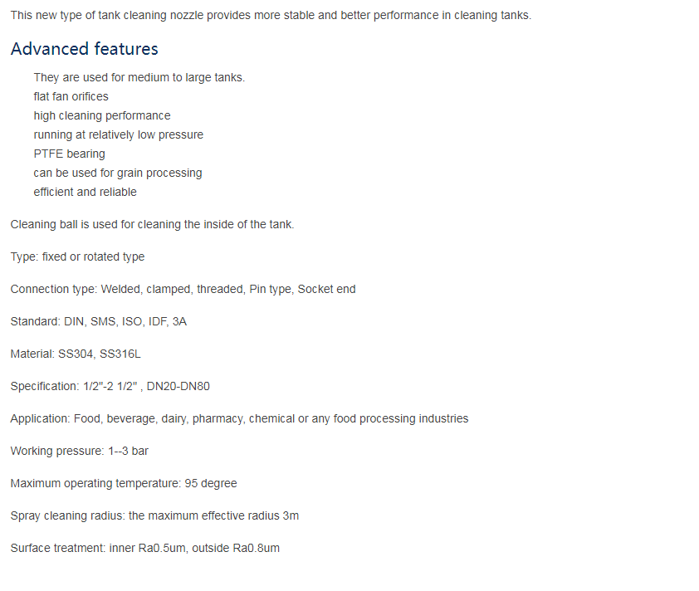Click the 'Cleaning ball is used' sentence
The height and width of the screenshot is (591, 699).
click(153, 224)
